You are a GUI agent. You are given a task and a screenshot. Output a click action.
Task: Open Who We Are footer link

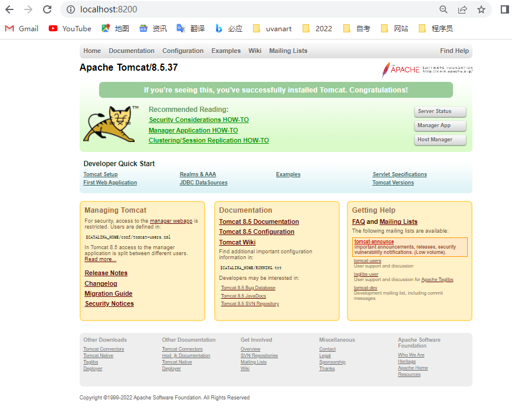pyautogui.click(x=411, y=355)
